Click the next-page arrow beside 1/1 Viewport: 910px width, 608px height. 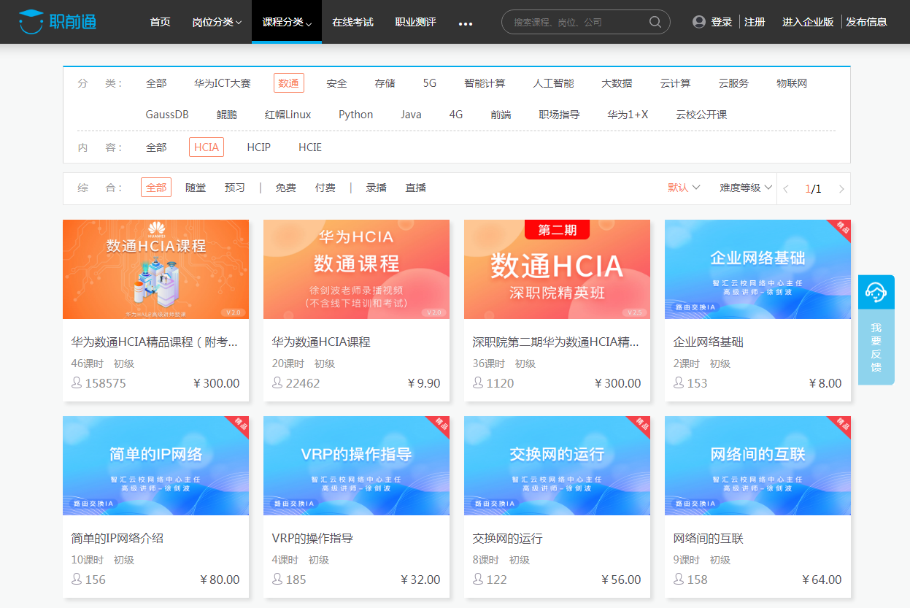tap(841, 188)
